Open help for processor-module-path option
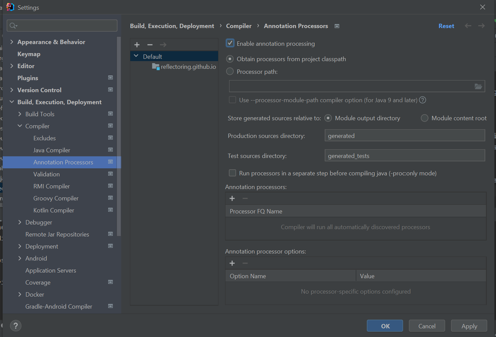Screen dimensions: 496x337 coord(423,100)
